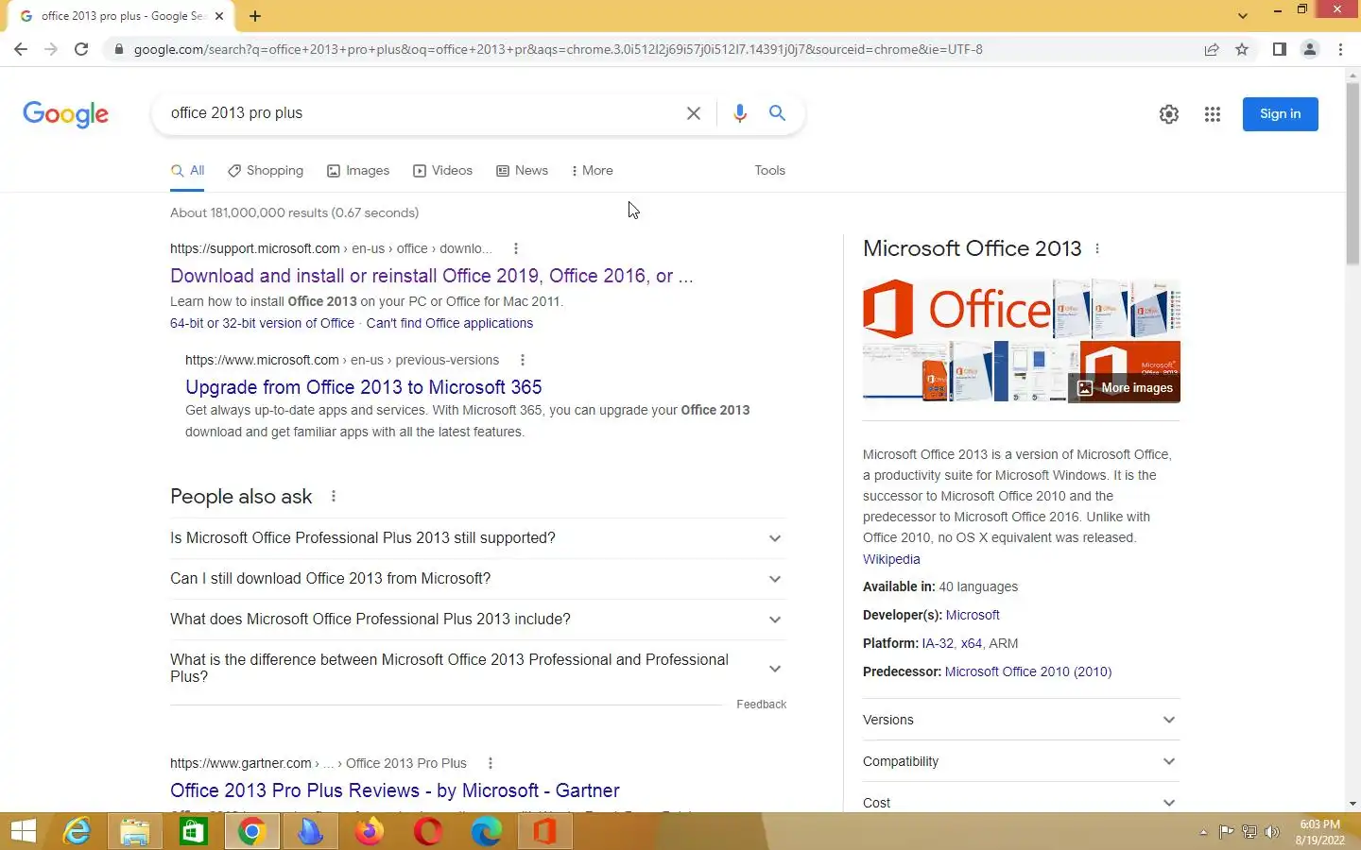
Task: Click the Feedback link
Action: coord(761,705)
